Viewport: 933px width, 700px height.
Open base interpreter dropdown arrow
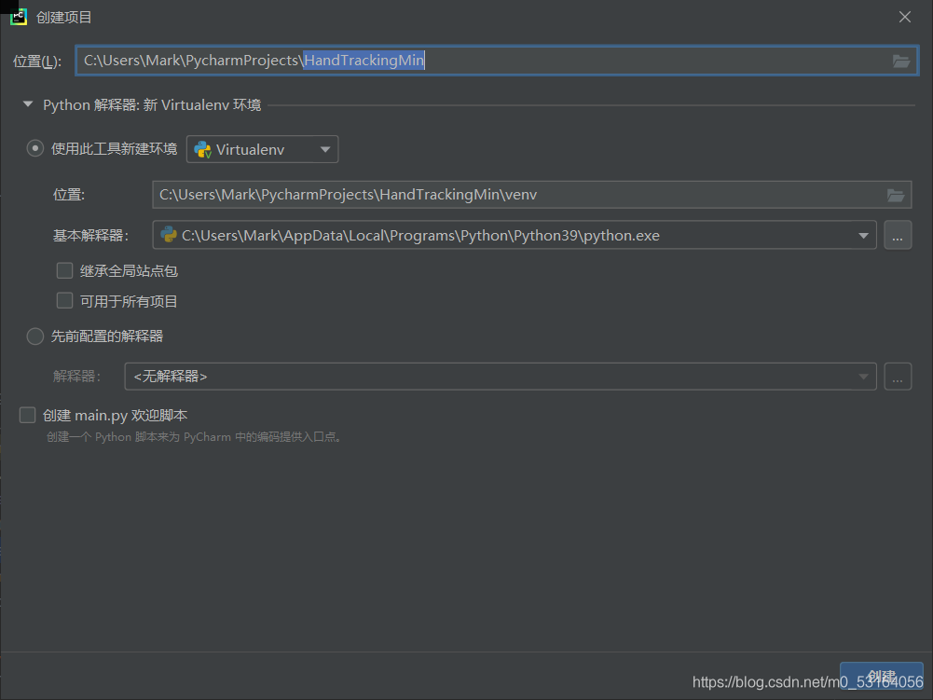click(863, 236)
